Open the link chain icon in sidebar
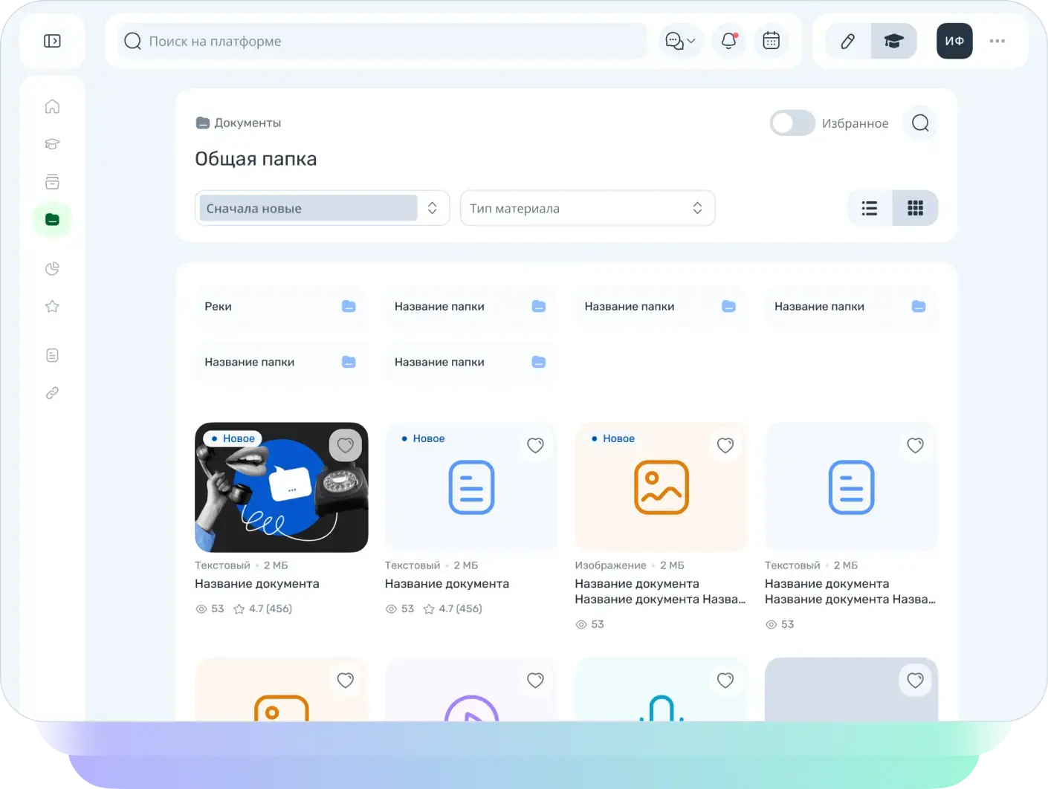The height and width of the screenshot is (789, 1048). tap(52, 393)
